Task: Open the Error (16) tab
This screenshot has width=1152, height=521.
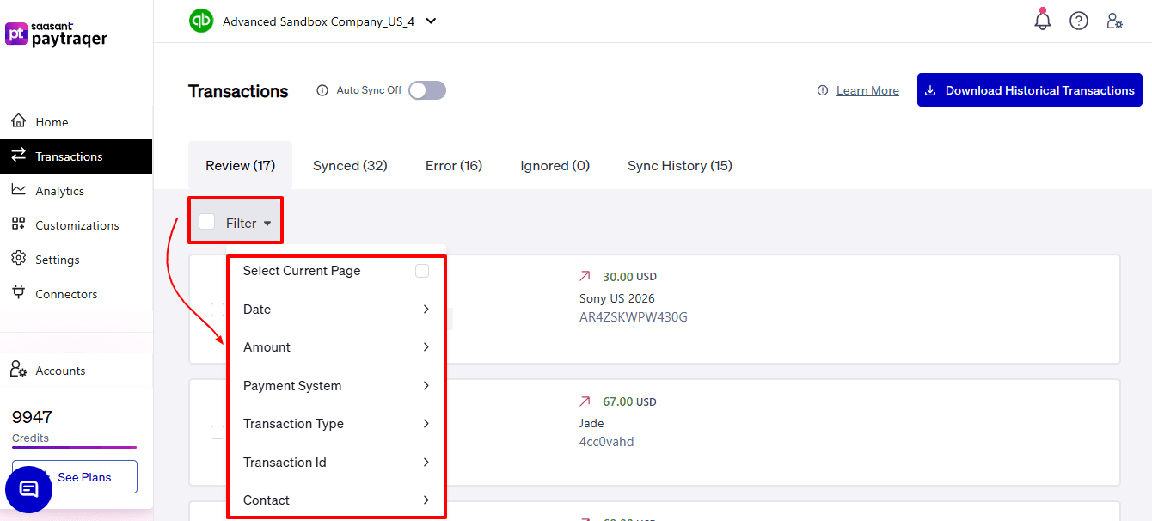Action: tap(453, 166)
